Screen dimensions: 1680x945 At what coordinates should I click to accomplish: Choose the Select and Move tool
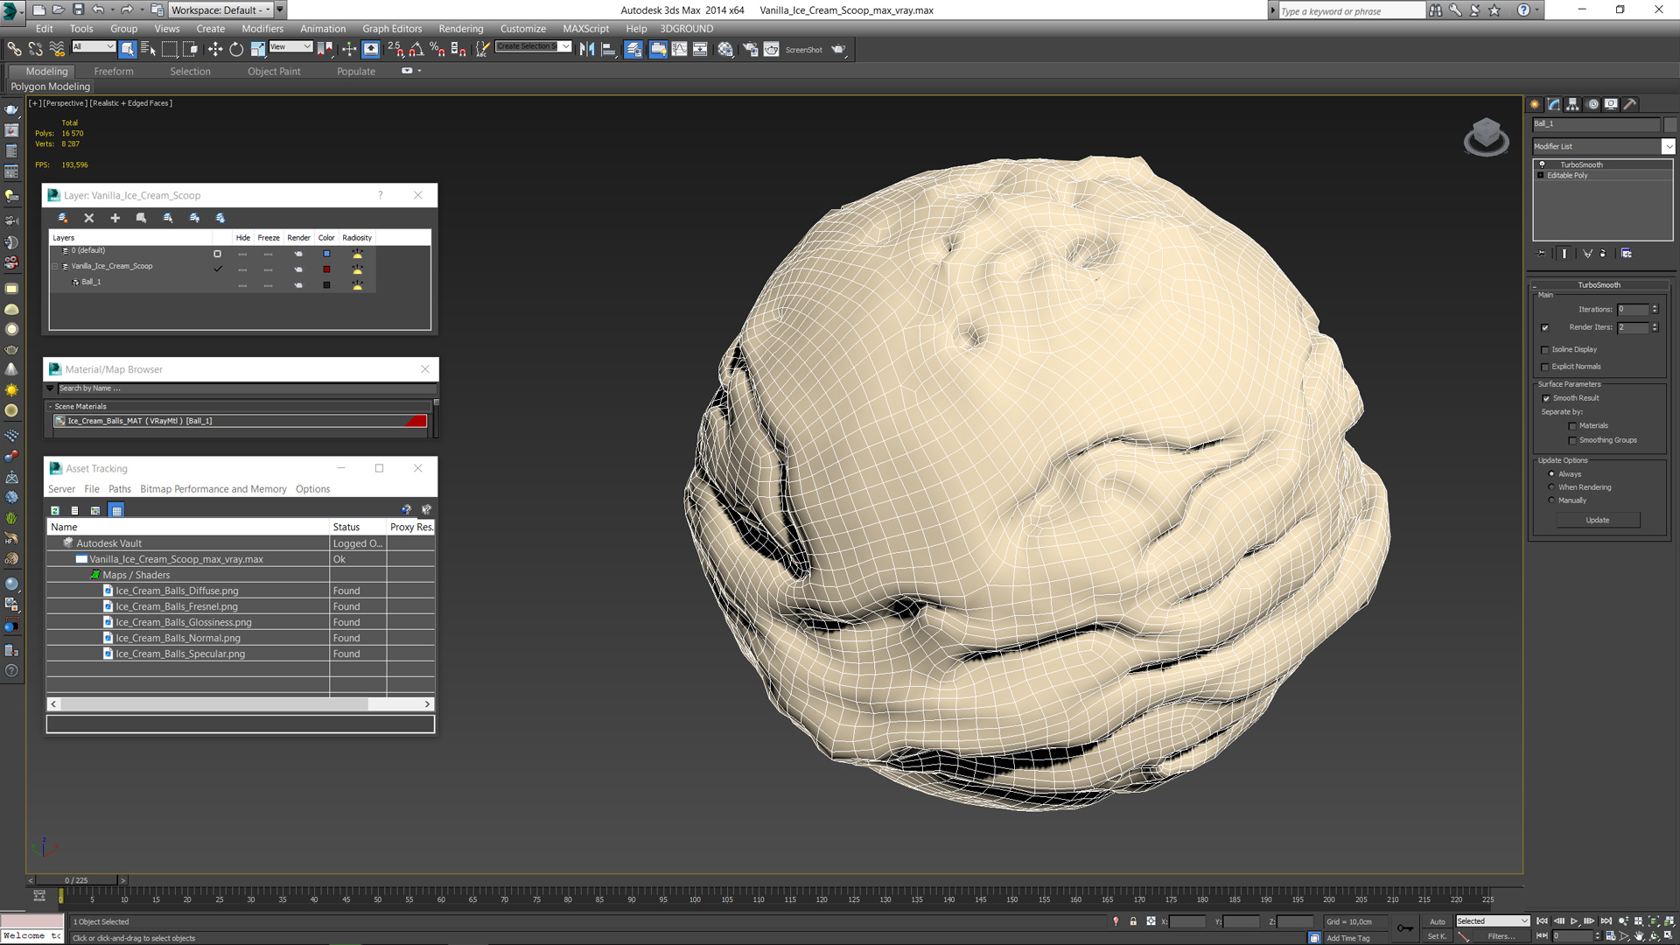215,49
